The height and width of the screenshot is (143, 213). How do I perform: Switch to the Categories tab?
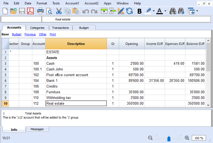point(37,28)
